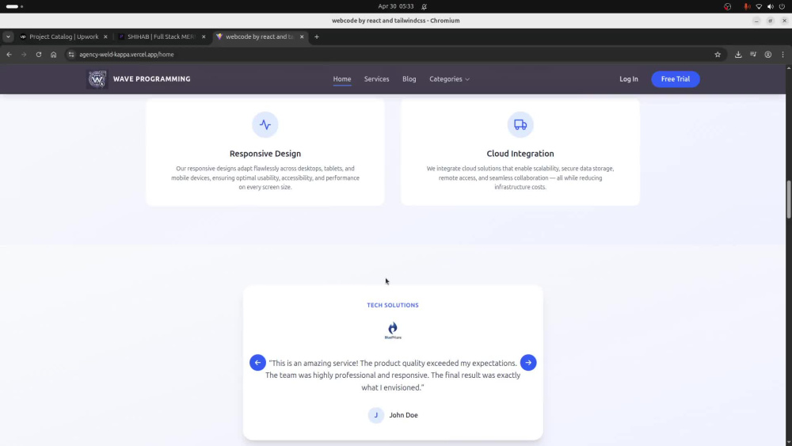Open site information icon in address bar
This screenshot has height=446, width=792.
(71, 55)
